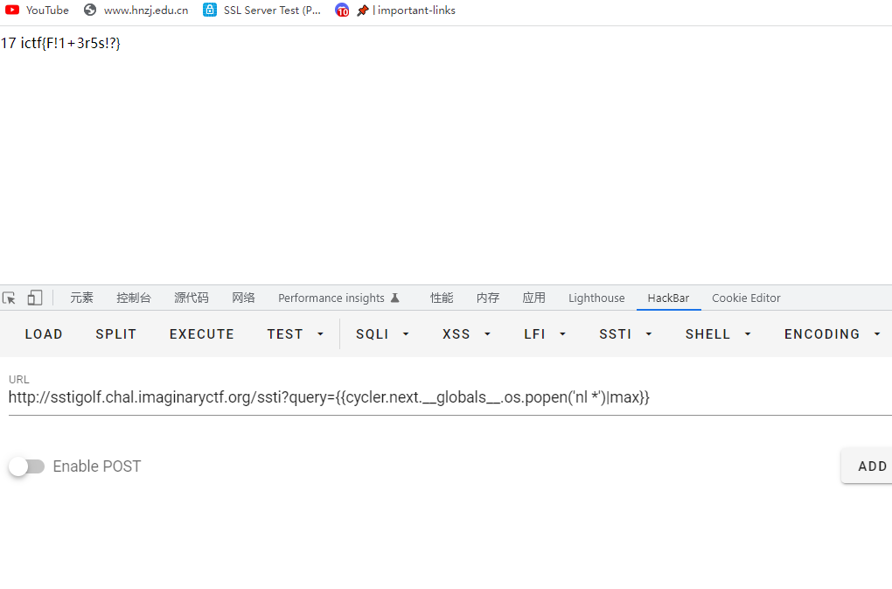The image size is (892, 589).
Task: Click the Performance insights flask icon
Action: pyautogui.click(x=395, y=298)
